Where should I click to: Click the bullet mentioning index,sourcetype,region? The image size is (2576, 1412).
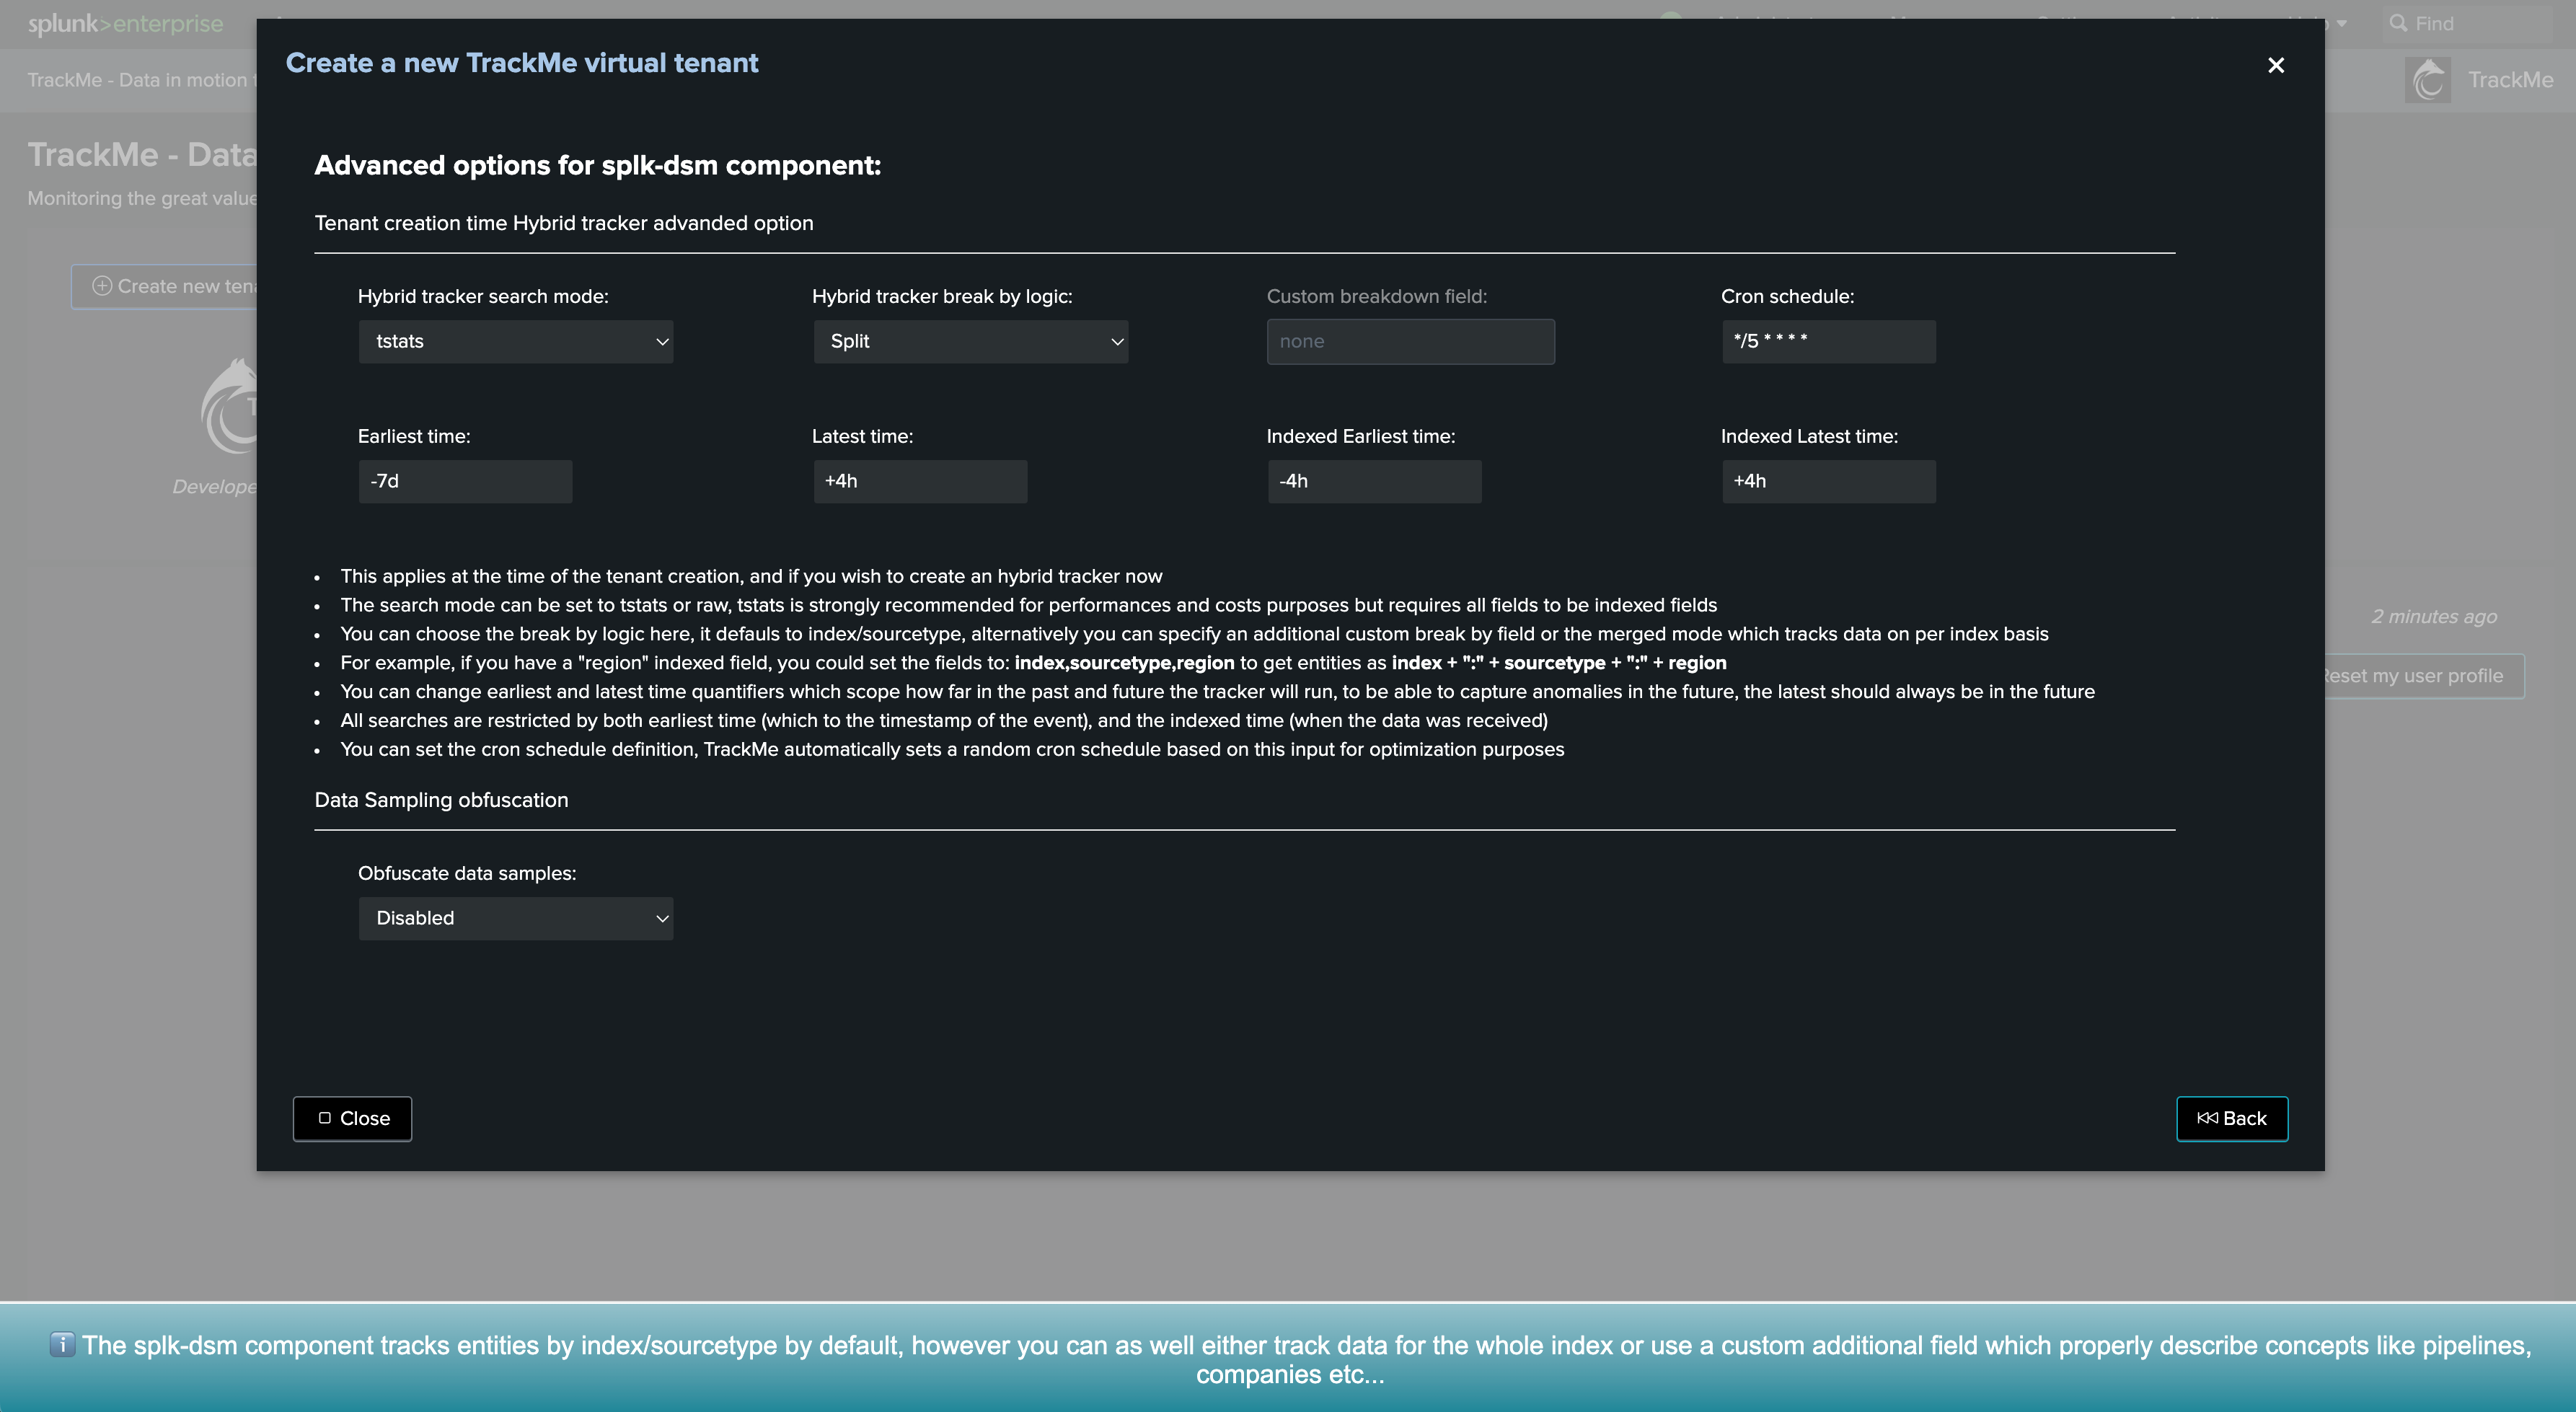click(x=1033, y=664)
